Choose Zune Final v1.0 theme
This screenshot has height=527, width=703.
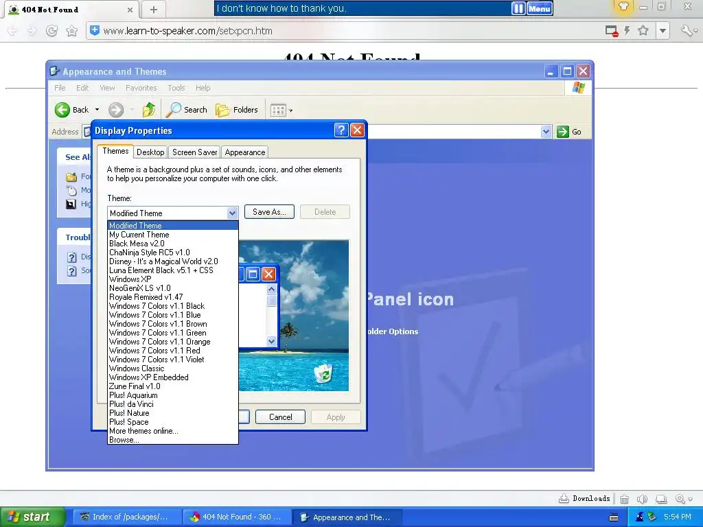point(172,386)
